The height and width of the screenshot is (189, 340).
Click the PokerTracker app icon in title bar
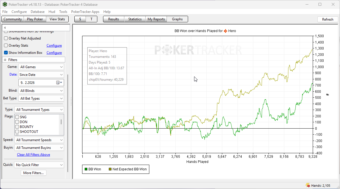point(5,4)
